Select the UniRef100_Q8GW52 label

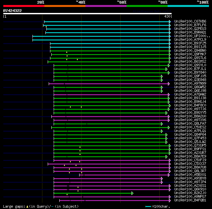(190, 87)
